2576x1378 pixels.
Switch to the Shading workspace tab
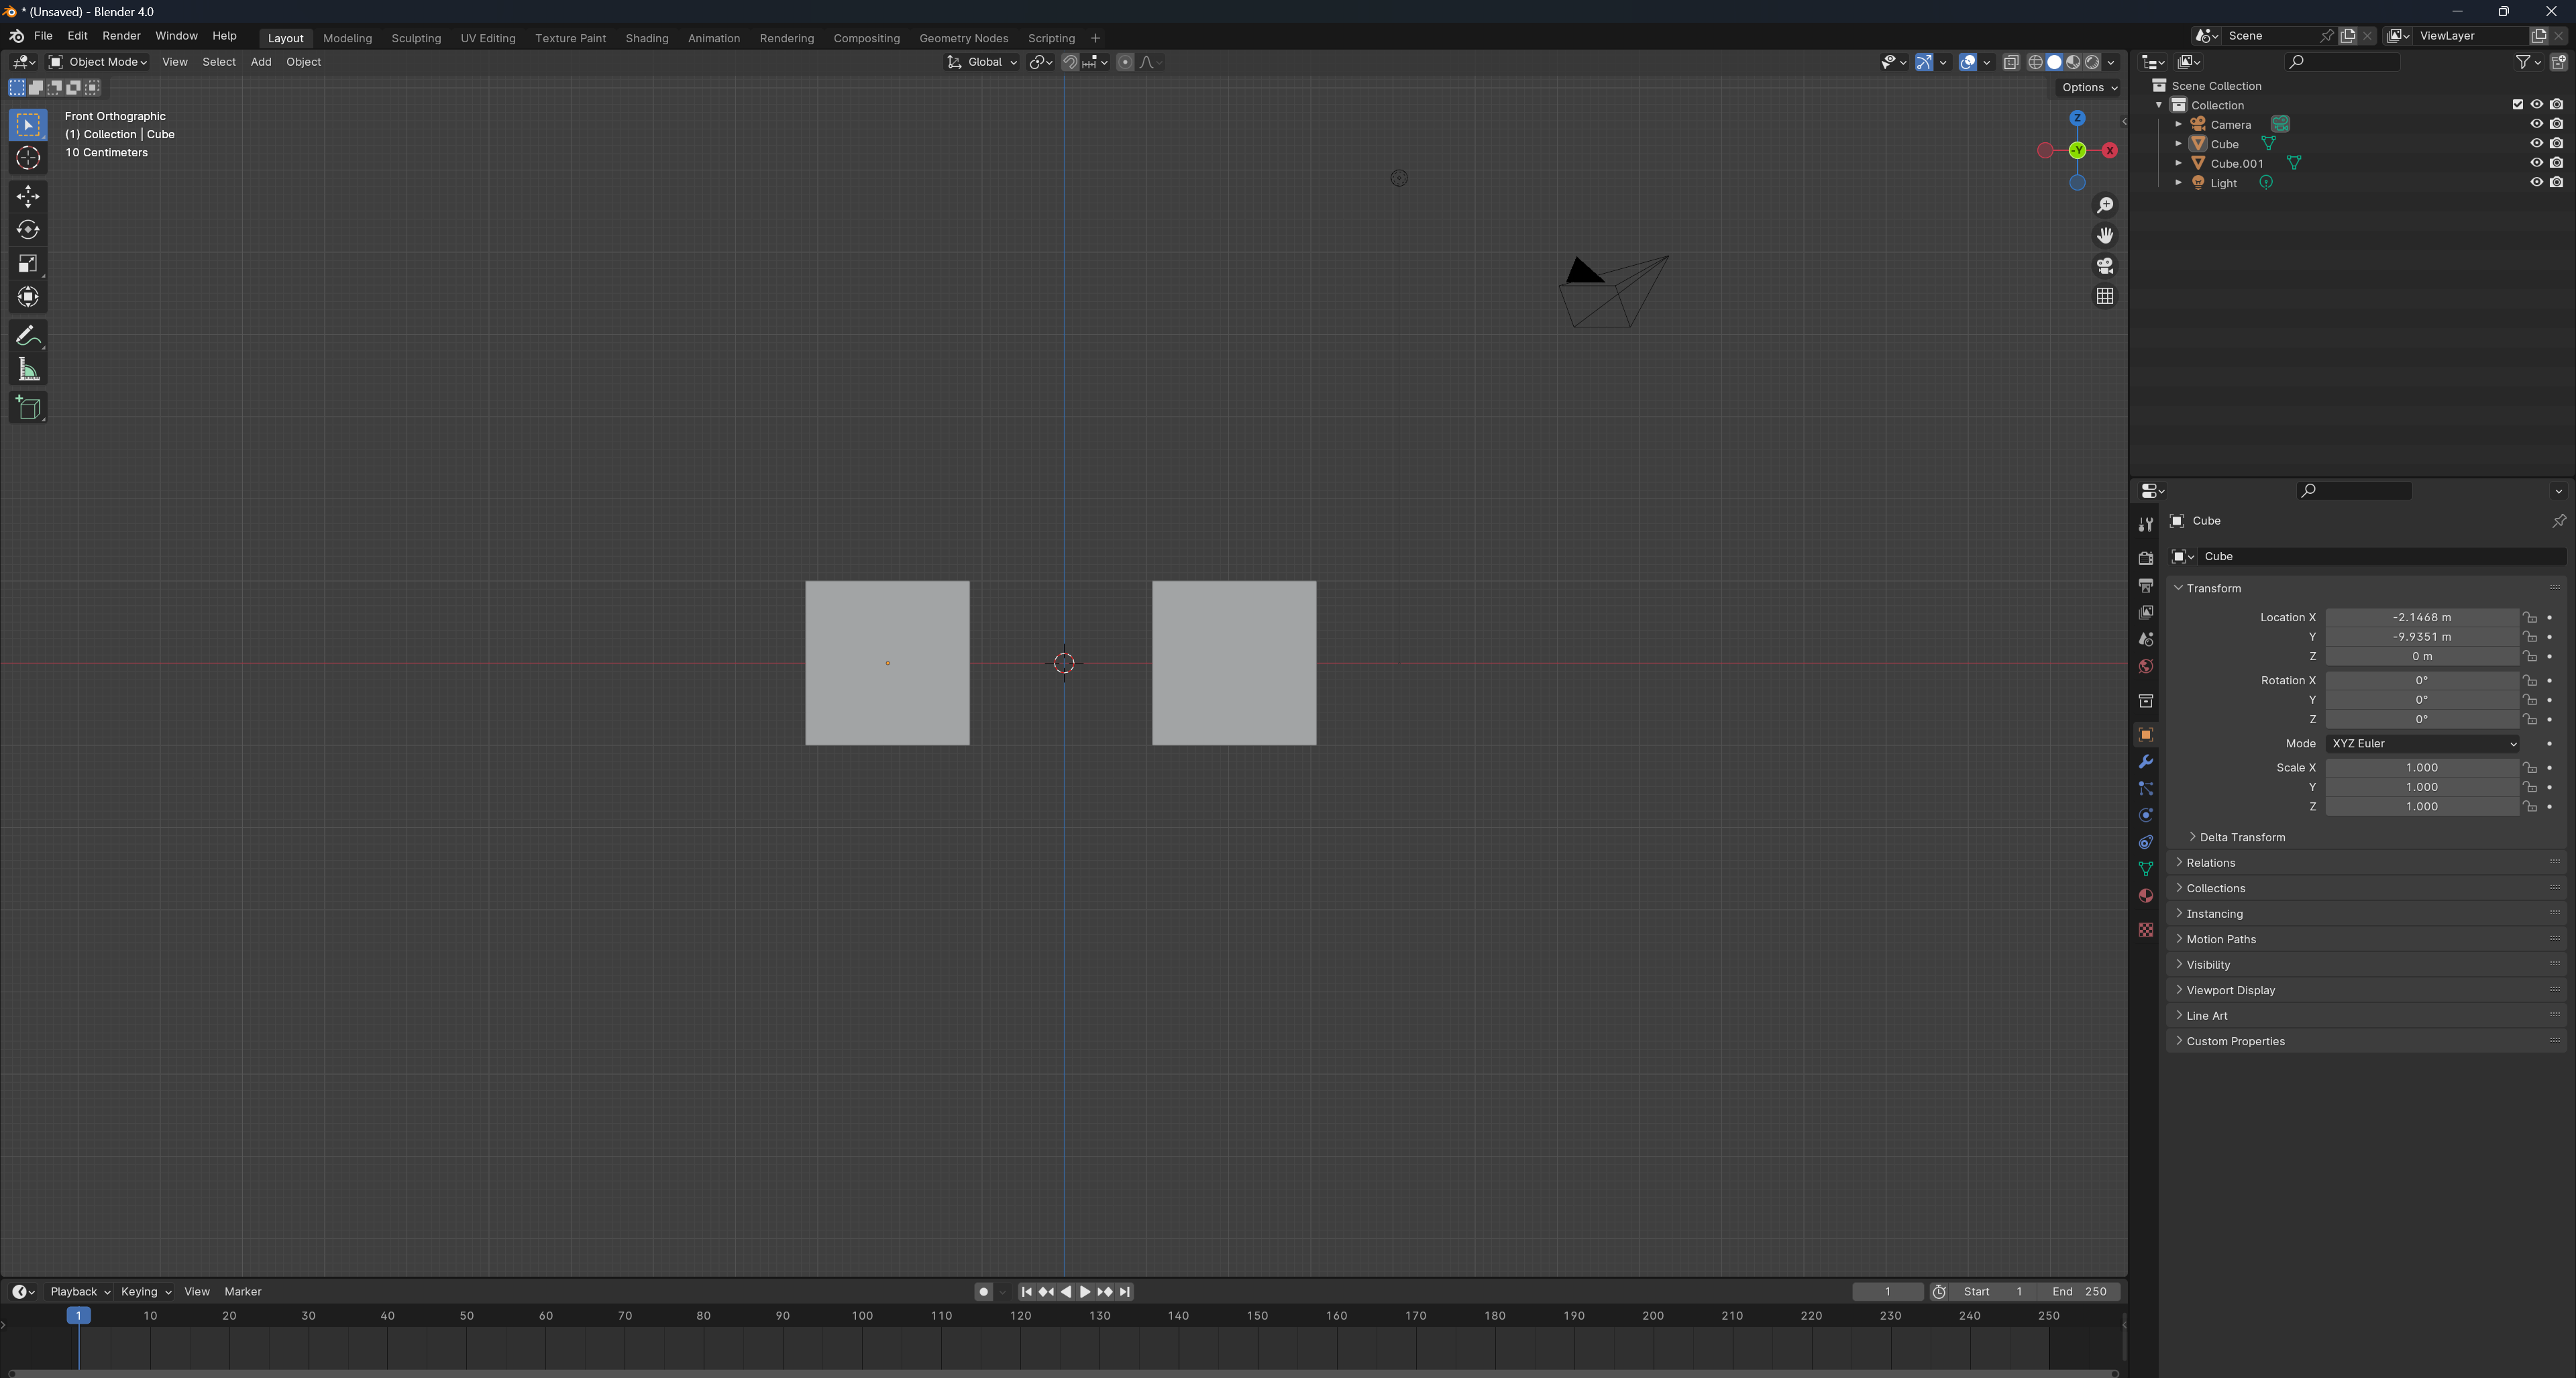pyautogui.click(x=646, y=38)
